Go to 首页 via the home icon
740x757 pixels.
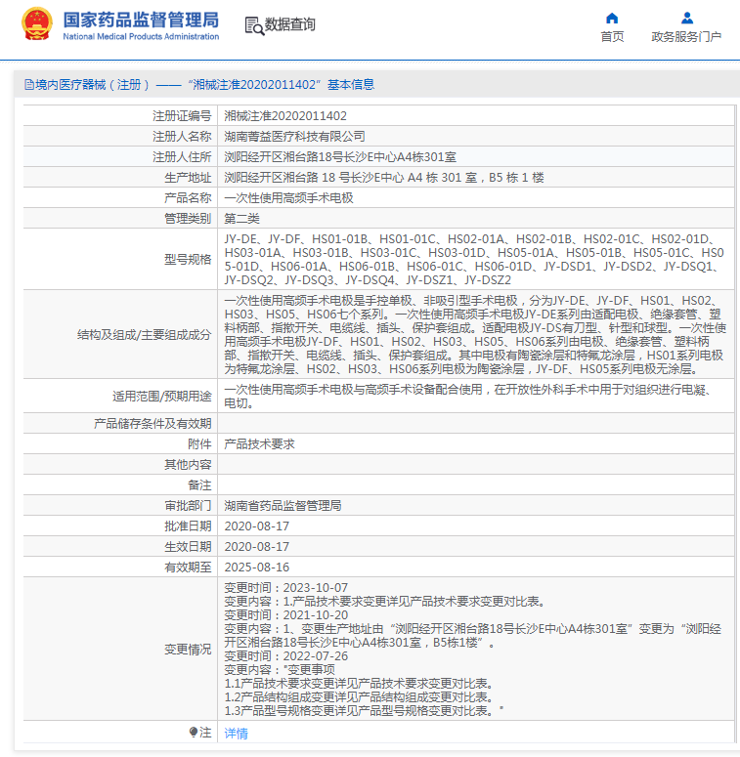coord(612,19)
